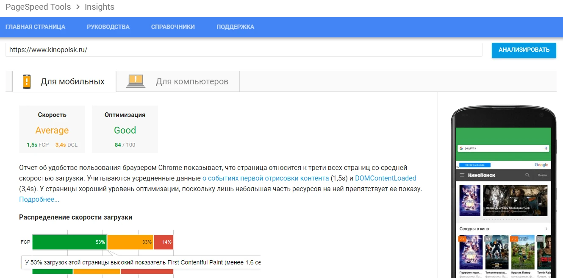Click the URL input field
This screenshot has height=278, width=563.
244,50
